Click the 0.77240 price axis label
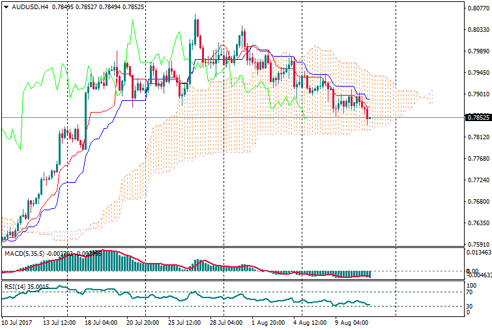The image size is (492, 330). pyautogui.click(x=476, y=180)
